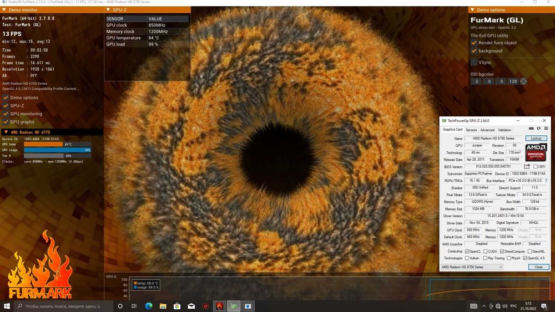Toggle the OpenCL checkbox in GPU-Z
The width and height of the screenshot is (555, 312).
pos(467,251)
